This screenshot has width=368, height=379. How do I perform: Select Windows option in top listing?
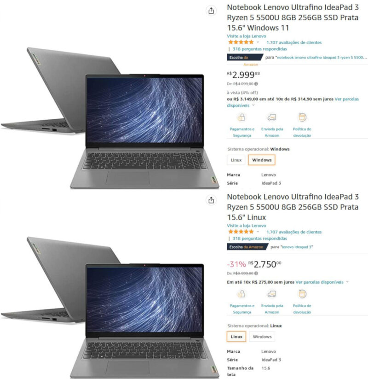(262, 160)
